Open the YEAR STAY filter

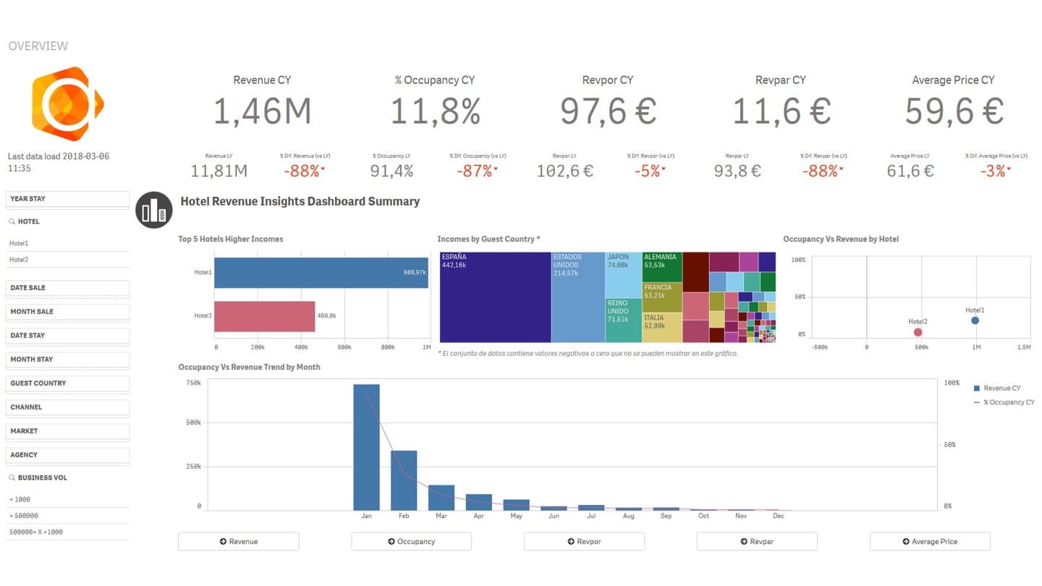[67, 199]
